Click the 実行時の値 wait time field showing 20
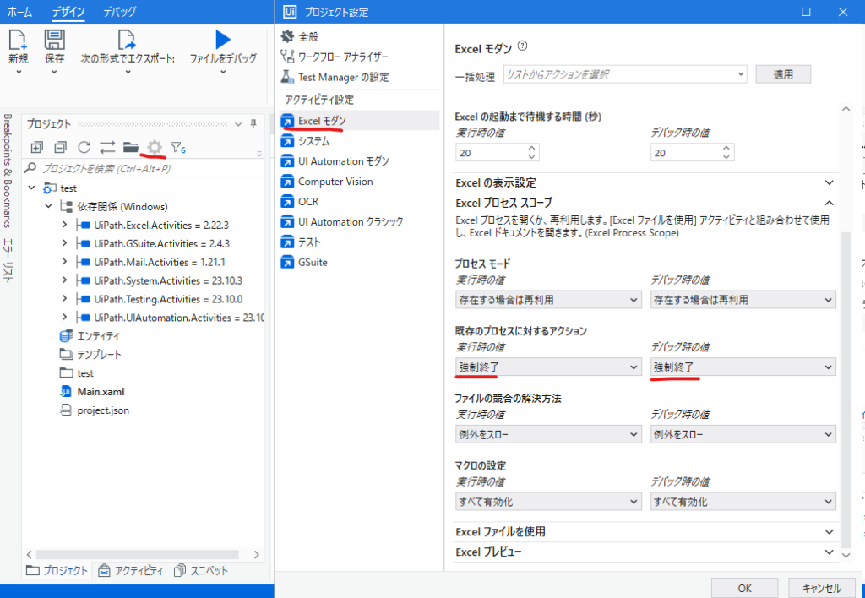This screenshot has height=598, width=865. [497, 153]
